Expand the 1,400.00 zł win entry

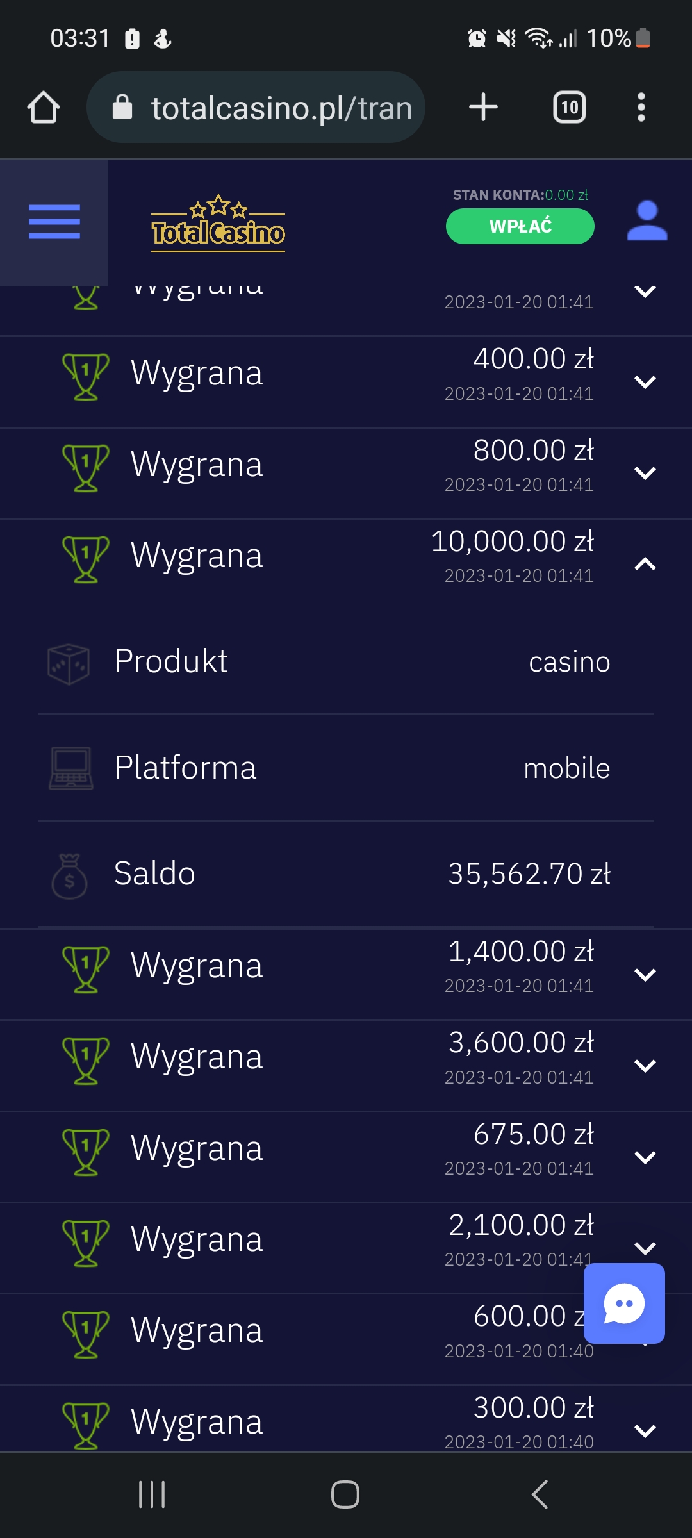(645, 975)
